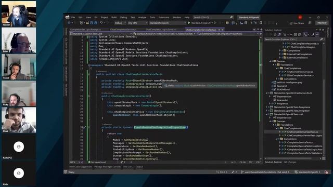The image size is (333, 187).
Task: Click the top Search (Ctrl+Q) box
Action: [213, 17]
